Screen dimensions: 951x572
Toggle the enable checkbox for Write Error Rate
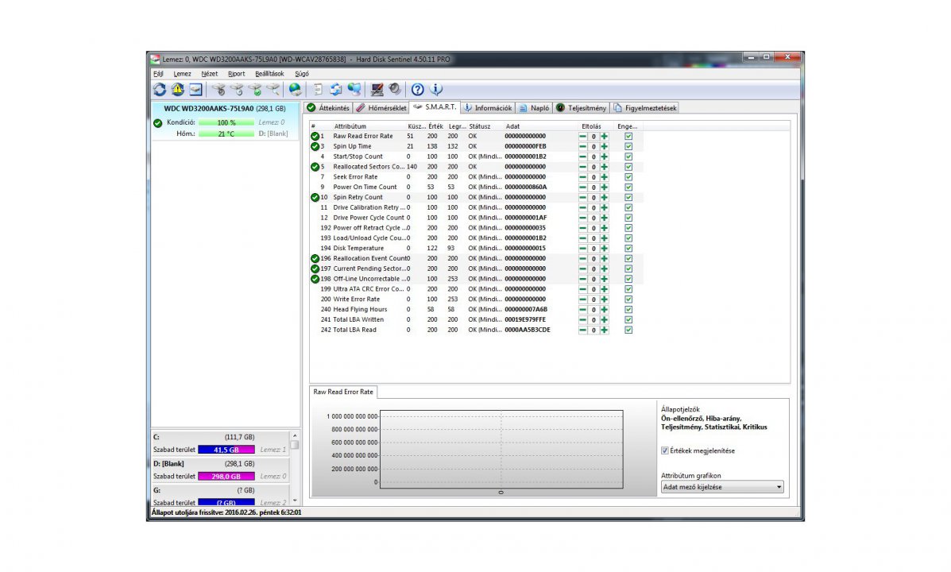[x=628, y=299]
